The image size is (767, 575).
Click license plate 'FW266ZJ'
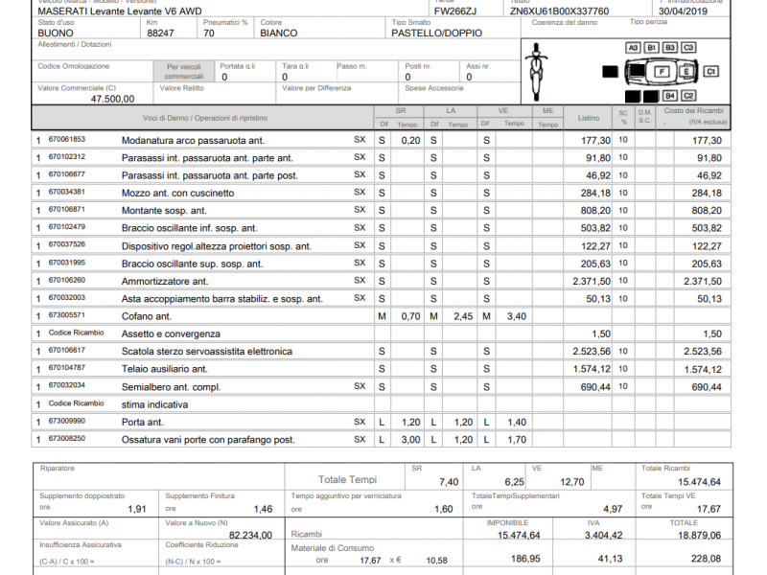(455, 11)
